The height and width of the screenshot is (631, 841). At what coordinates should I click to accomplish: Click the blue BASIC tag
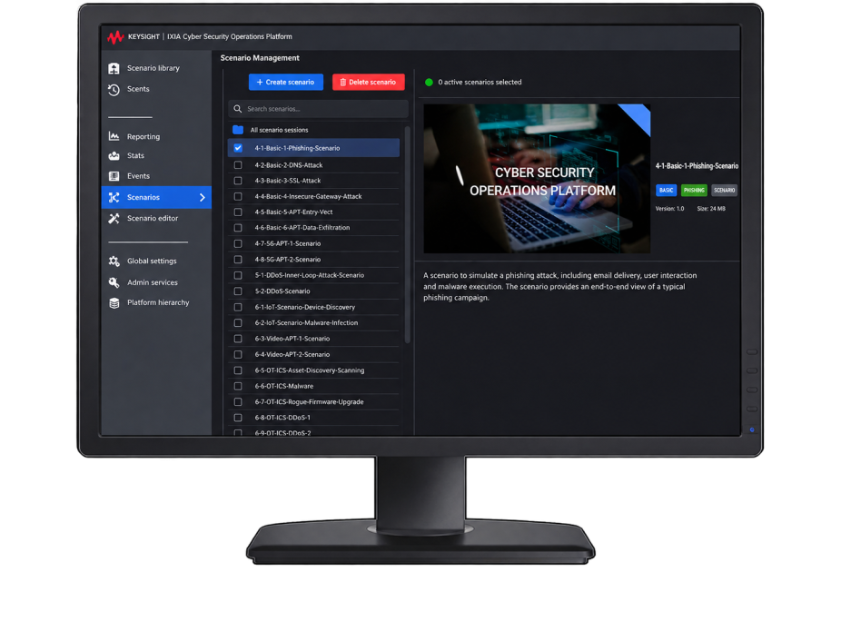(666, 191)
